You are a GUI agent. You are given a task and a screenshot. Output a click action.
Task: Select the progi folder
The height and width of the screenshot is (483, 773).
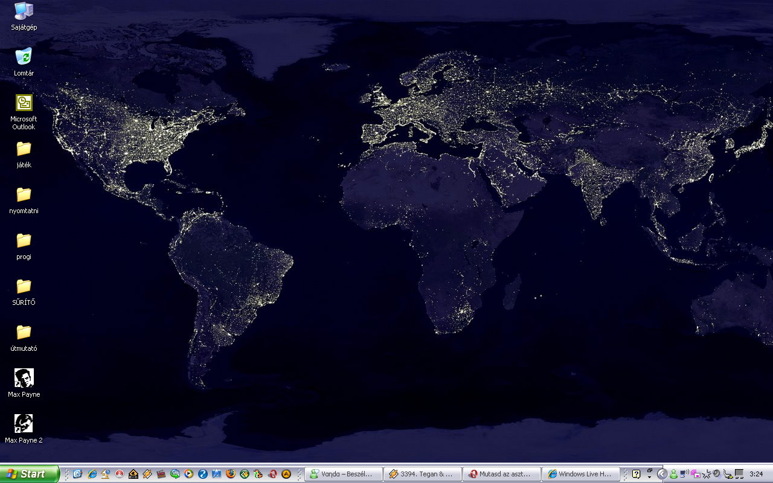(24, 246)
